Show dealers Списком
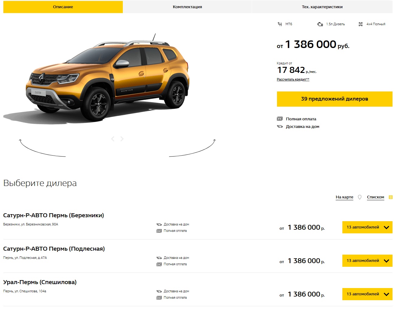Screen dimensions: 398x309 pos(376,197)
